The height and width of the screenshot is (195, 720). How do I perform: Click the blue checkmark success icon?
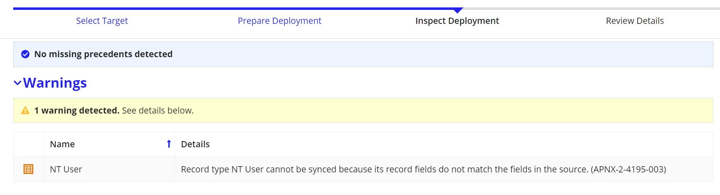[x=26, y=54]
